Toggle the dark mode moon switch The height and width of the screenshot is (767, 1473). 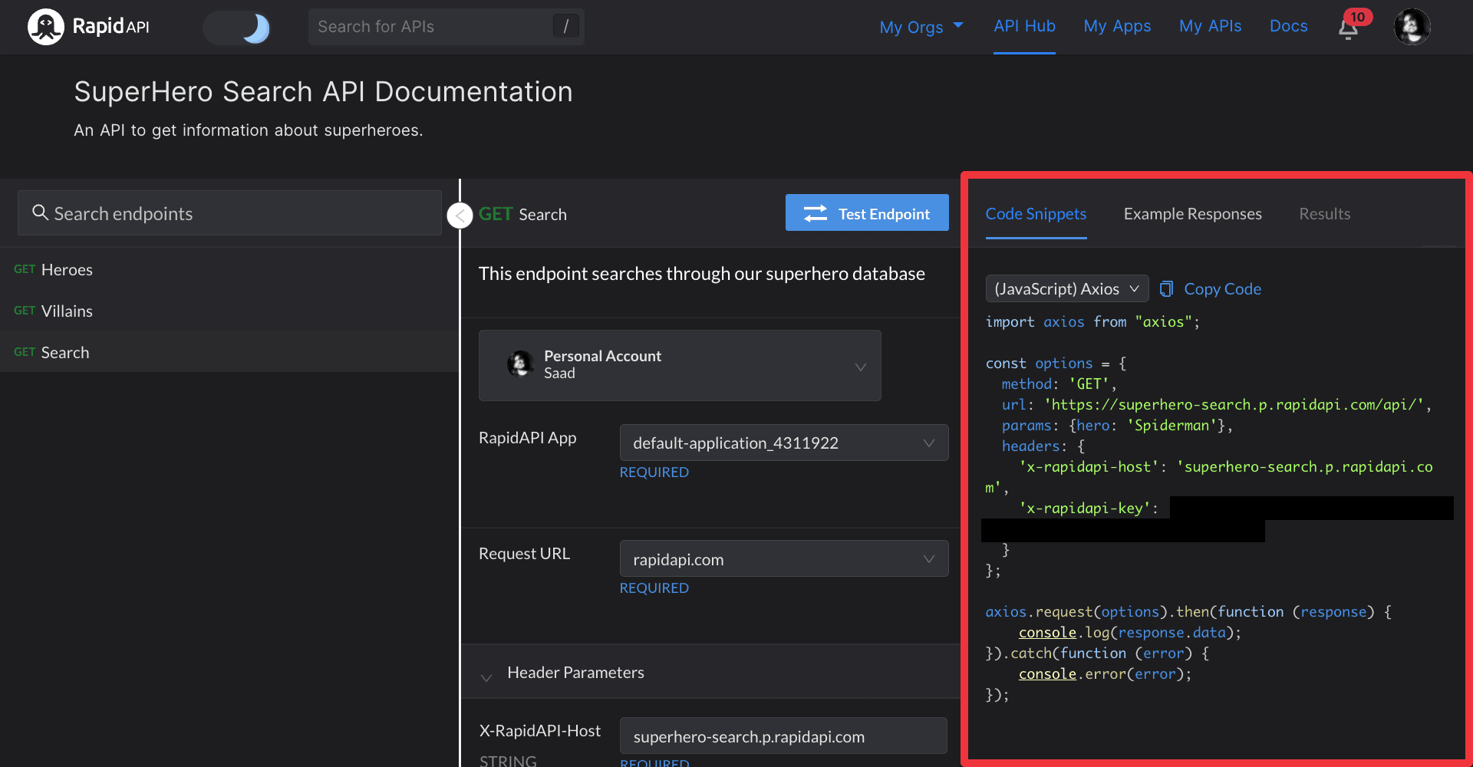[237, 28]
